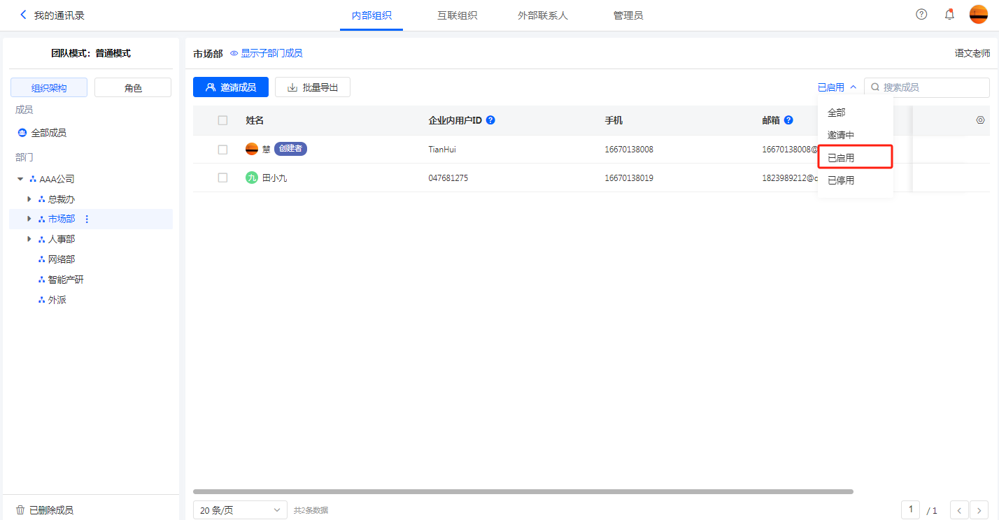Click the back arrow beside 我的通讯录
This screenshot has height=520, width=999.
pos(23,15)
